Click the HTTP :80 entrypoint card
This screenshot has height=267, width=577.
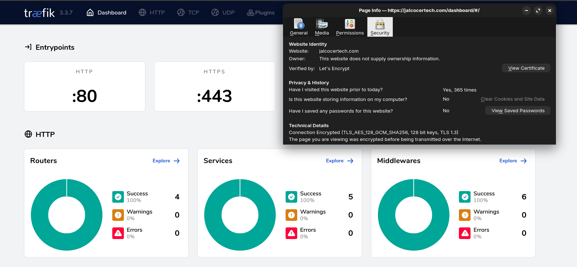click(x=85, y=86)
